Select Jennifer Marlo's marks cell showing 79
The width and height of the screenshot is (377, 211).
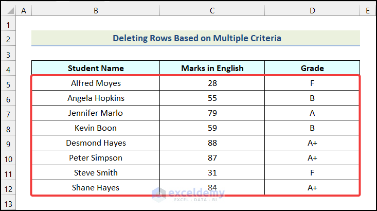[212, 113]
